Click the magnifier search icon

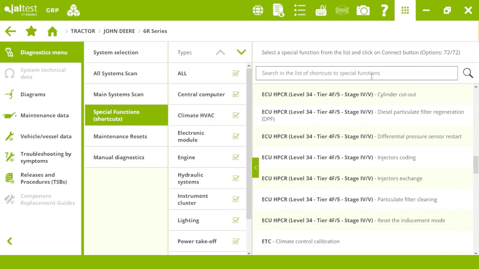468,73
